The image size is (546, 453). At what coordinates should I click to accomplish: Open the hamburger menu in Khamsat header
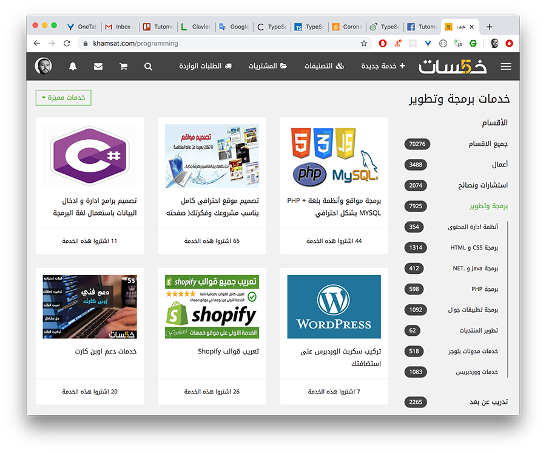pyautogui.click(x=506, y=66)
